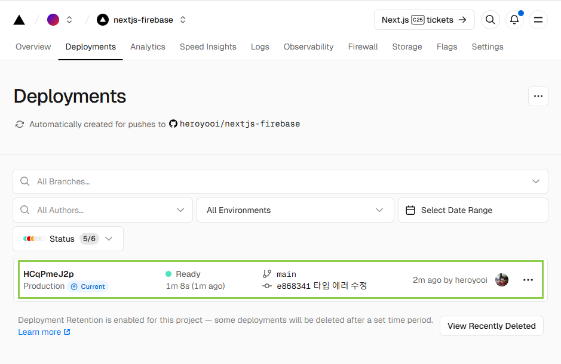Open the Select Date Range picker
This screenshot has width=561, height=364.
473,210
